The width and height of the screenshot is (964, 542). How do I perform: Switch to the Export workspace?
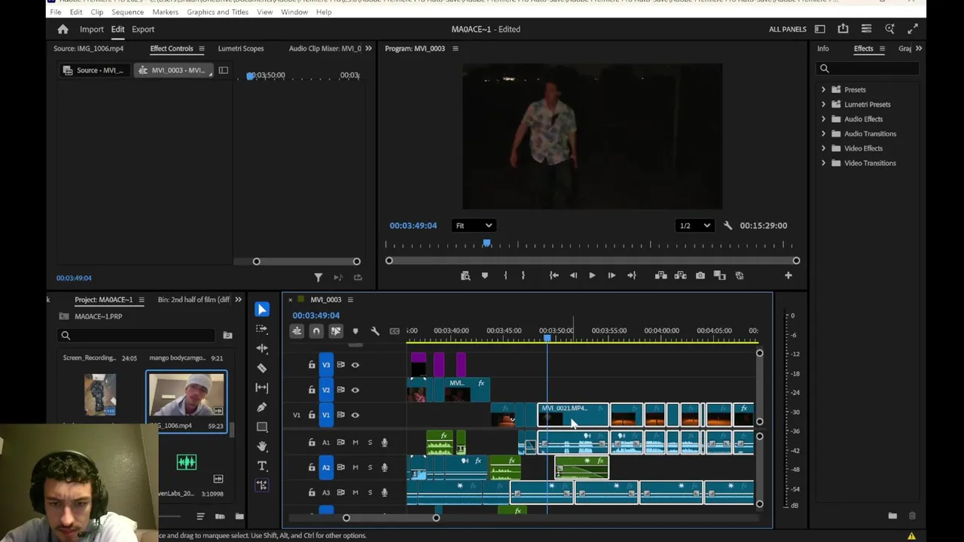143,29
